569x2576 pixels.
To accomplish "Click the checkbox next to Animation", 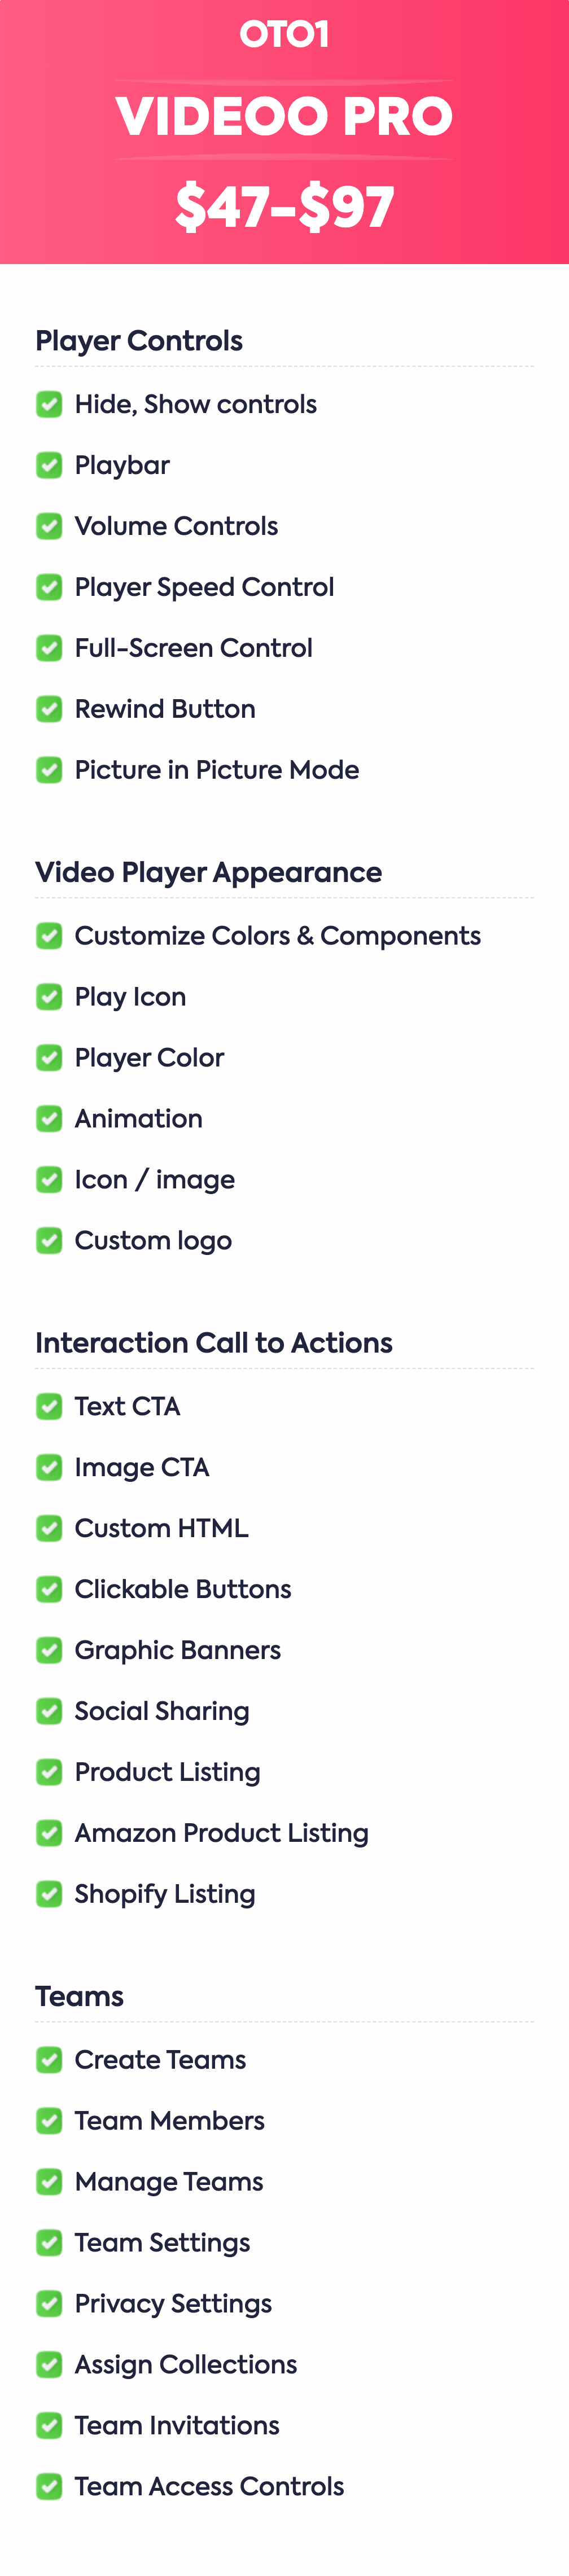I will 49,1119.
